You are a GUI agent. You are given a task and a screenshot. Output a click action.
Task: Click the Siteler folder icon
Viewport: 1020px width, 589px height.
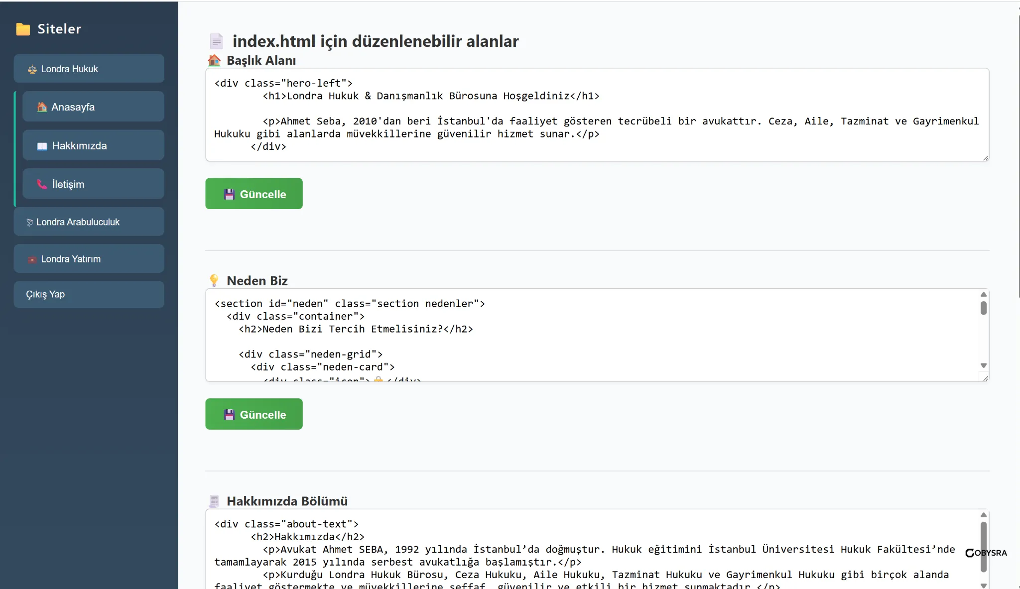pos(23,29)
